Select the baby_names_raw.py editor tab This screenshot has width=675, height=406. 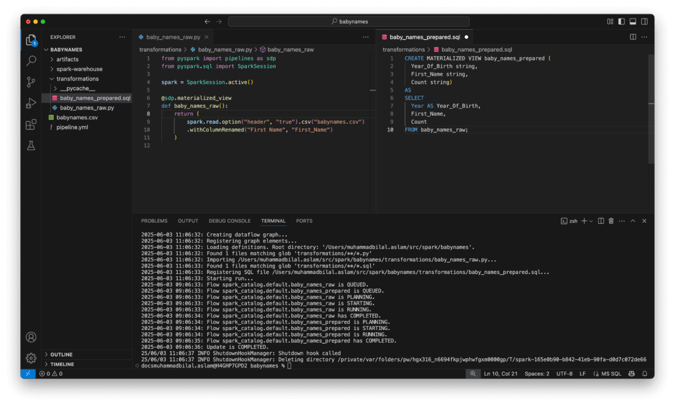(x=173, y=37)
